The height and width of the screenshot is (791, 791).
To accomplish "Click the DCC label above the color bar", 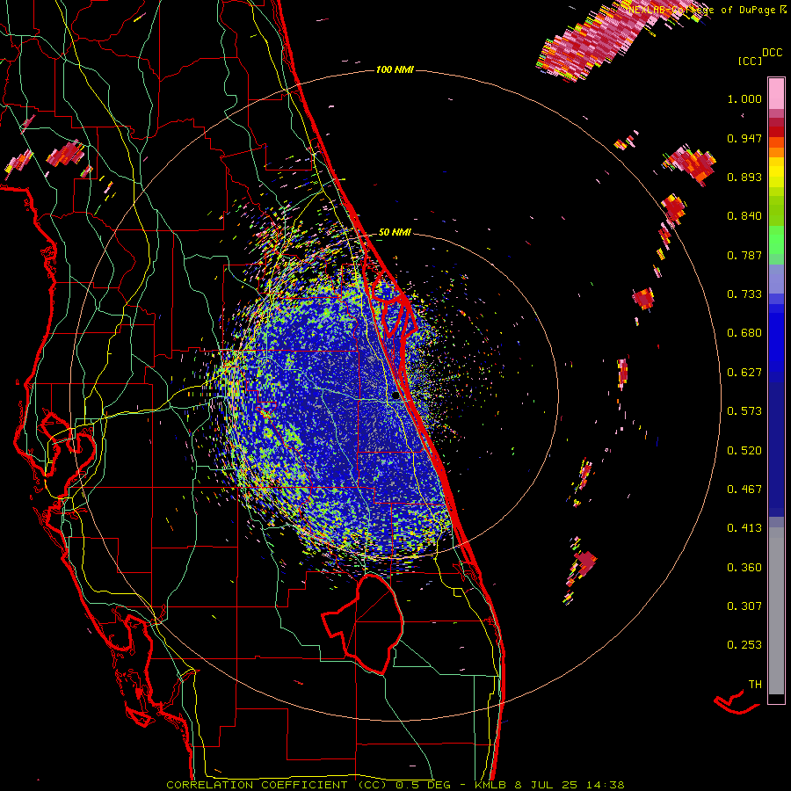I will tap(773, 53).
